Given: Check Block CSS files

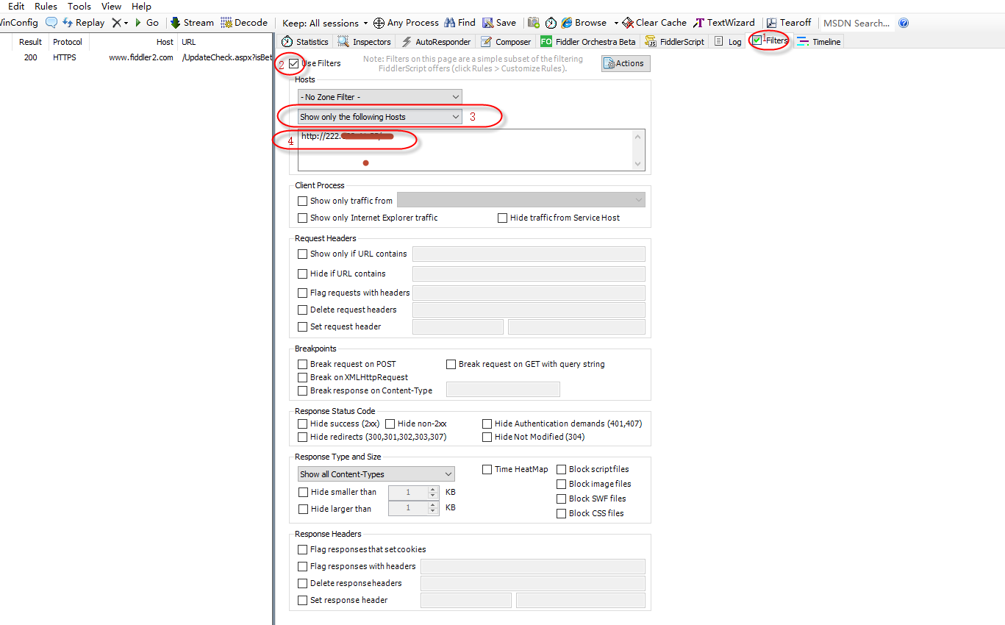Looking at the screenshot, I should click(562, 514).
